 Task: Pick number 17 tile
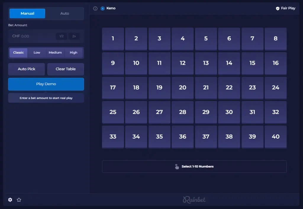(x=113, y=88)
